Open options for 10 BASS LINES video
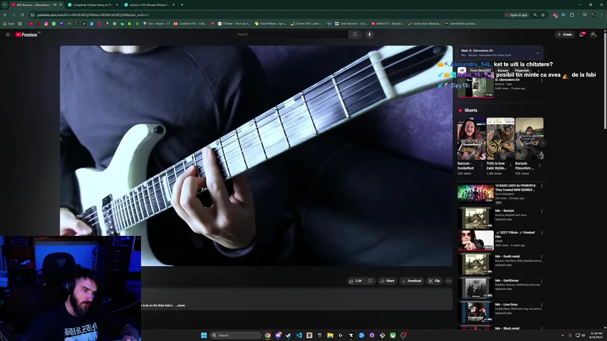Image resolution: width=607 pixels, height=341 pixels. [x=542, y=186]
